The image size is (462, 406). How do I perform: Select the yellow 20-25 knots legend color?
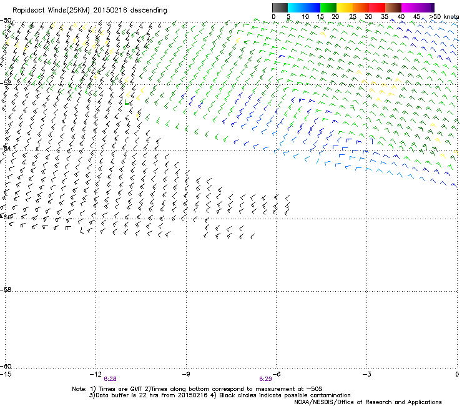345,7
